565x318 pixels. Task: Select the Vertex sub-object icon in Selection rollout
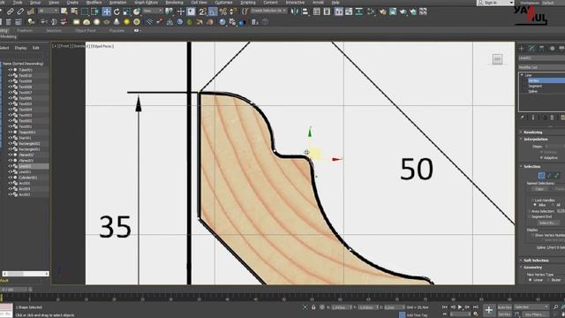(x=541, y=176)
